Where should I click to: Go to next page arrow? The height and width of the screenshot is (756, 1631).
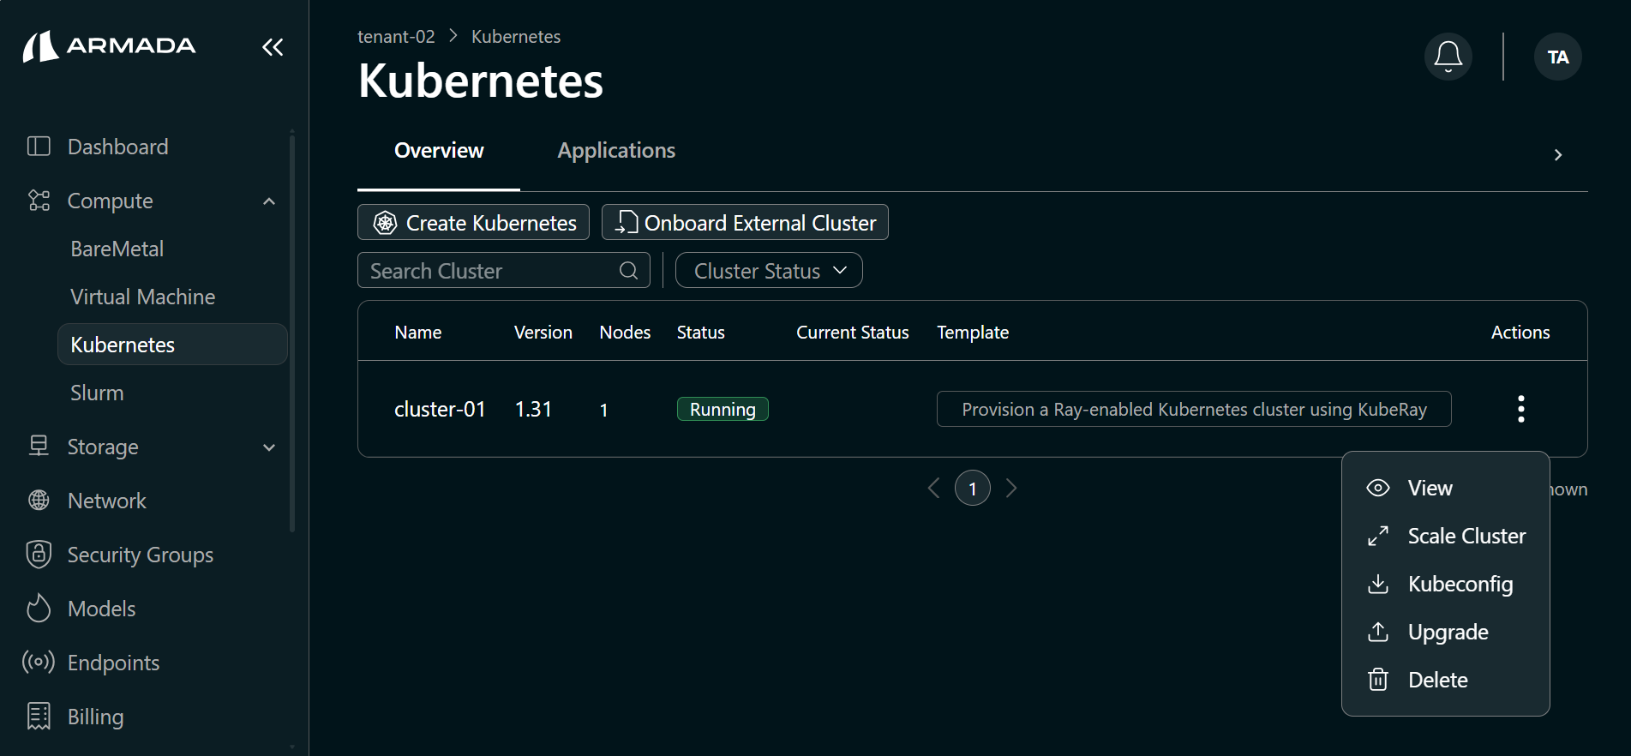[x=1011, y=488]
